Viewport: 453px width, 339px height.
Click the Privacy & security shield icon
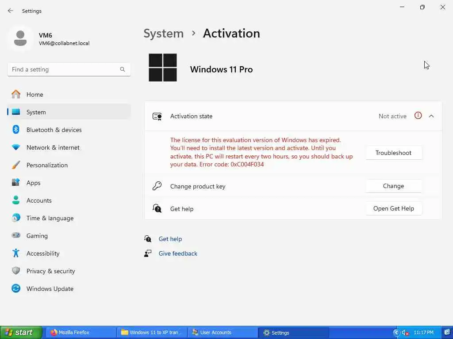click(16, 271)
